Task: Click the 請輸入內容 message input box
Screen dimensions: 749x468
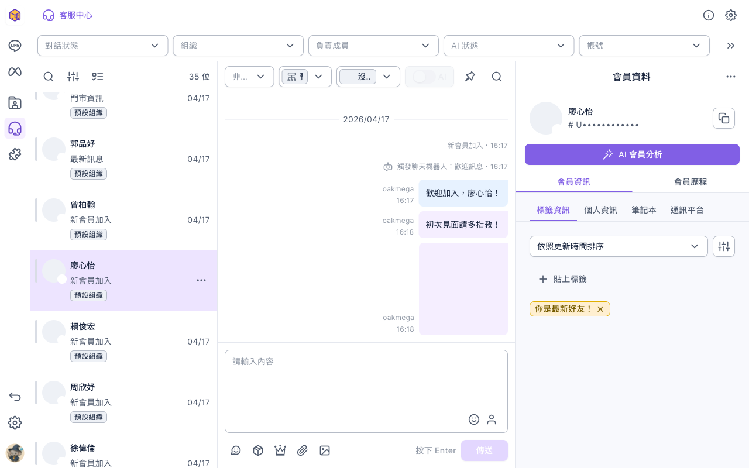Action: pos(366,391)
